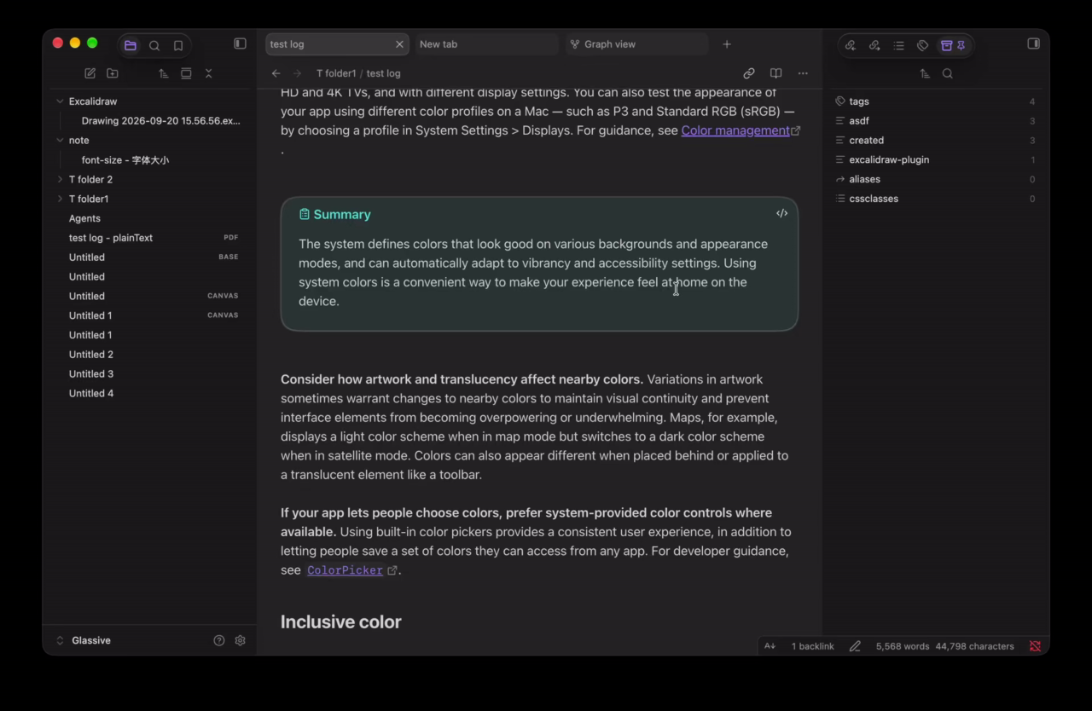Image resolution: width=1092 pixels, height=711 pixels.
Task: Switch the note to reading view
Action: pyautogui.click(x=775, y=73)
